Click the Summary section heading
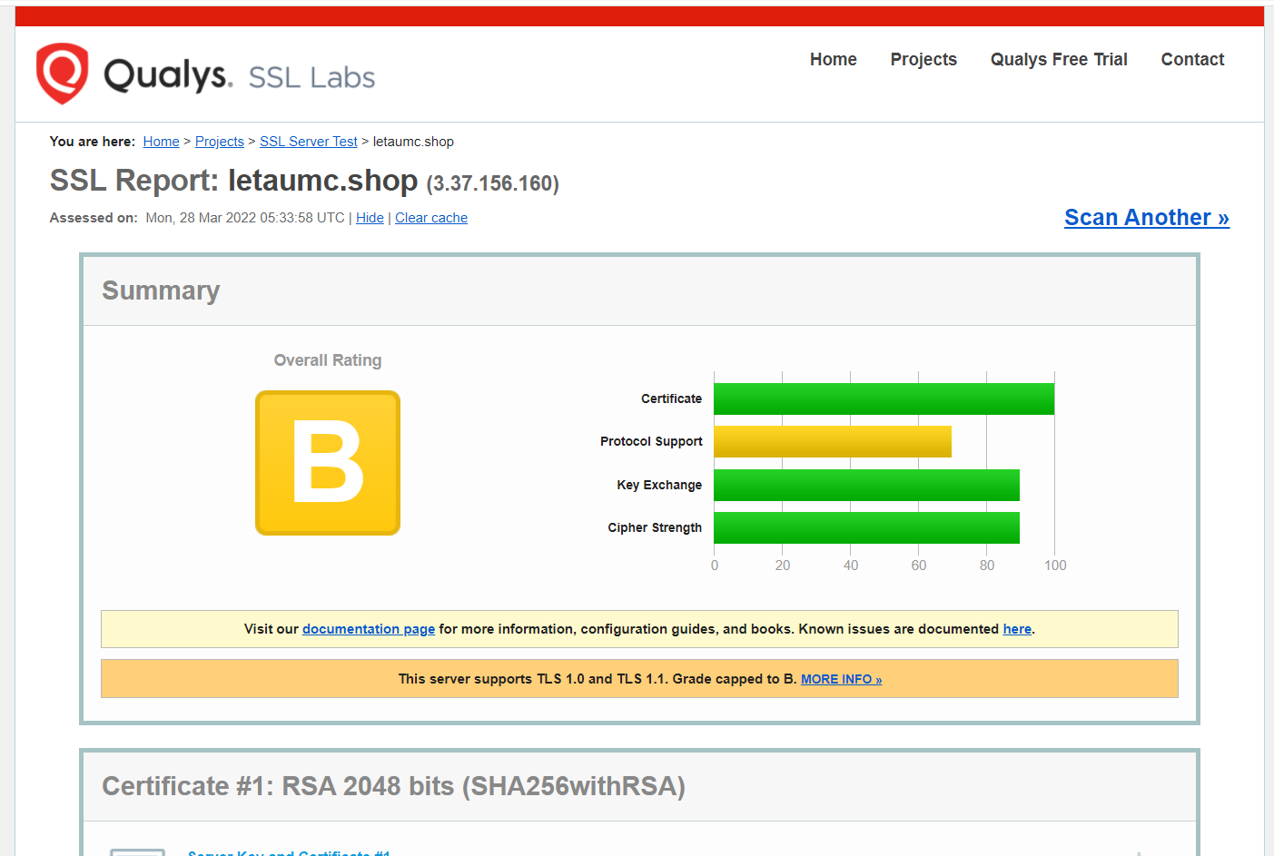Image resolution: width=1274 pixels, height=856 pixels. click(x=161, y=290)
